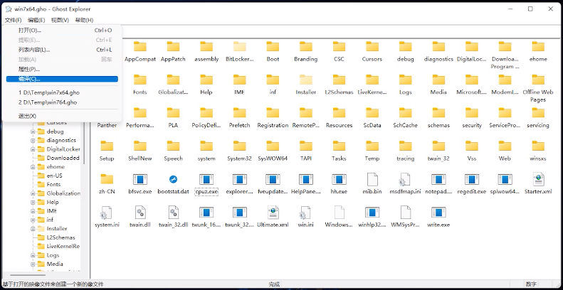This screenshot has height=290, width=563.
Task: Open recent file 2 D:\Temp\win764.gho
Action: click(x=62, y=102)
